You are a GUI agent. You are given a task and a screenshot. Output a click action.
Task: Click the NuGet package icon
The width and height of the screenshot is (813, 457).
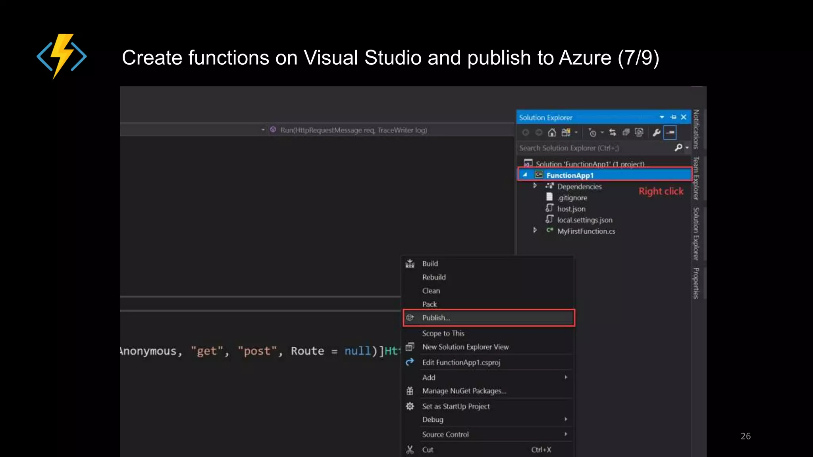pos(410,391)
